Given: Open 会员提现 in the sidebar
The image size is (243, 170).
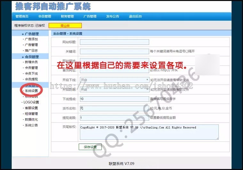Looking at the screenshot, I should [x=31, y=79].
